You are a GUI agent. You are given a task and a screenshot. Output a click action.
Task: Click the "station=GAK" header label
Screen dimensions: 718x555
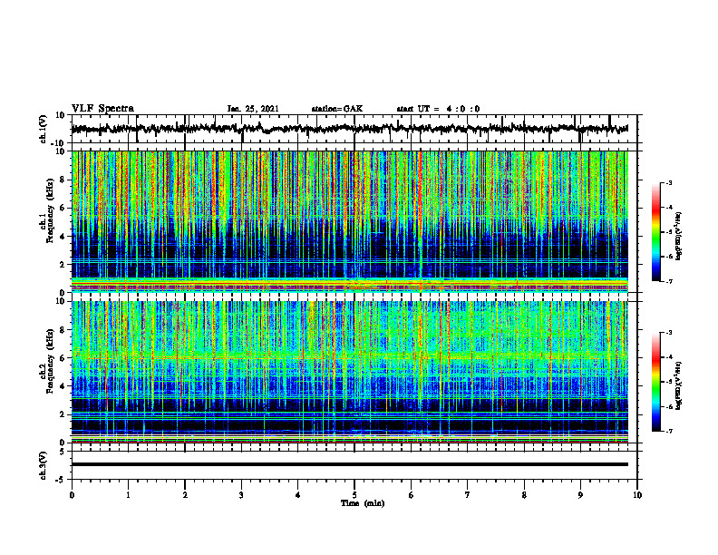[x=337, y=109]
